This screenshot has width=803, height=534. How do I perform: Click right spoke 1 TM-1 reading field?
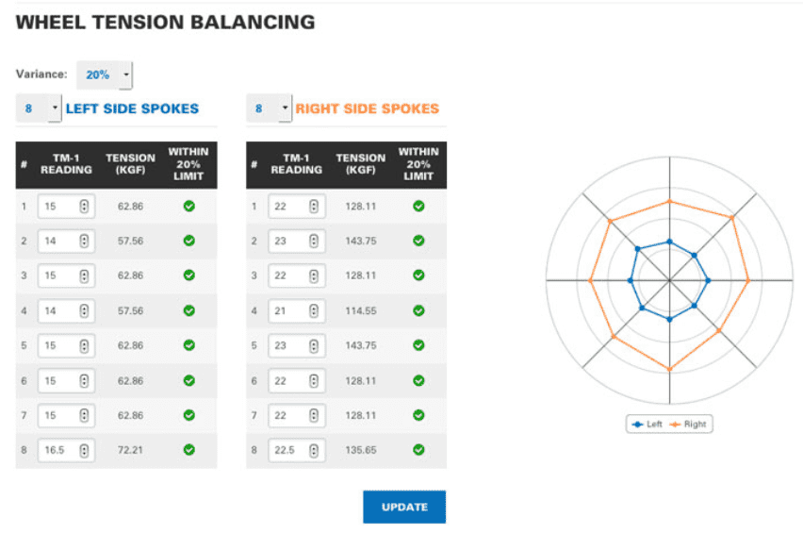tap(288, 206)
